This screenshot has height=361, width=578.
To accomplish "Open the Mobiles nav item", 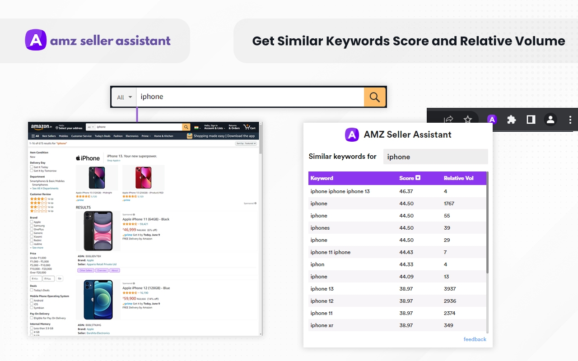I will [63, 136].
